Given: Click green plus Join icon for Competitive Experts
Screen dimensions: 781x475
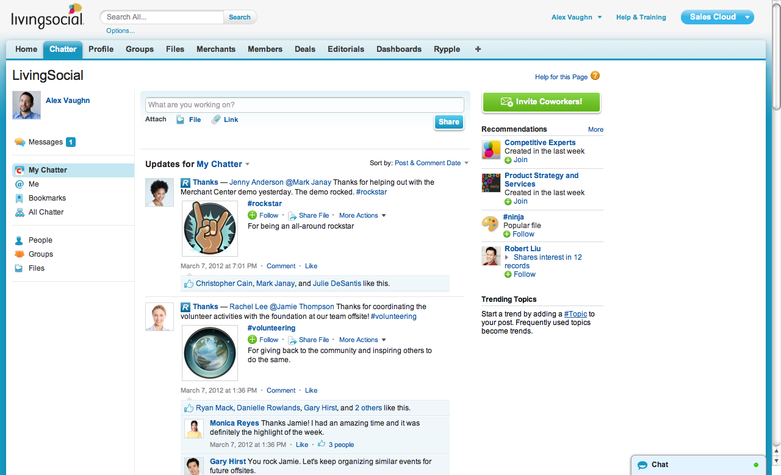Looking at the screenshot, I should [x=508, y=160].
